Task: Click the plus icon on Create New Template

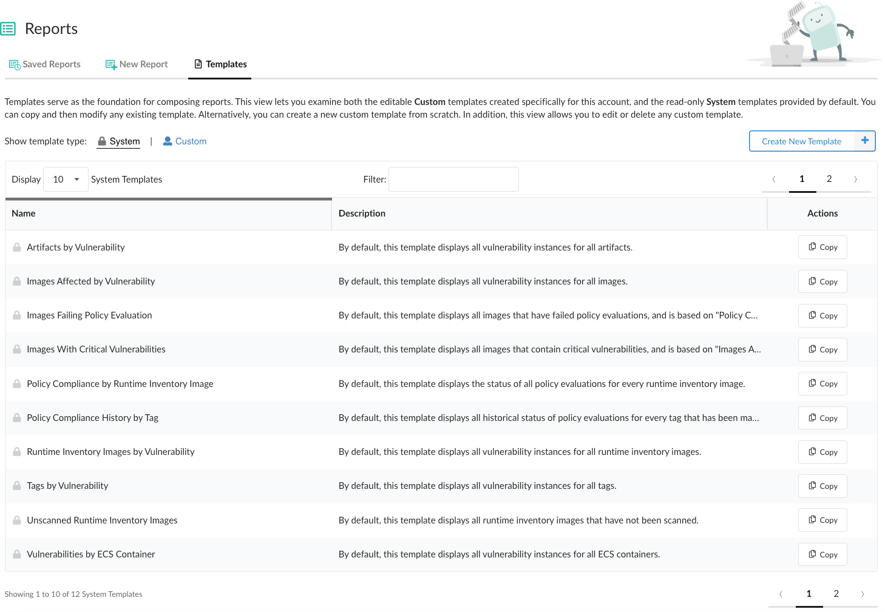Action: click(864, 141)
